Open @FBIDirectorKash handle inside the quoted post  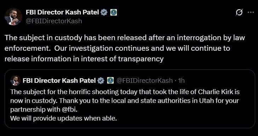tap(145, 81)
